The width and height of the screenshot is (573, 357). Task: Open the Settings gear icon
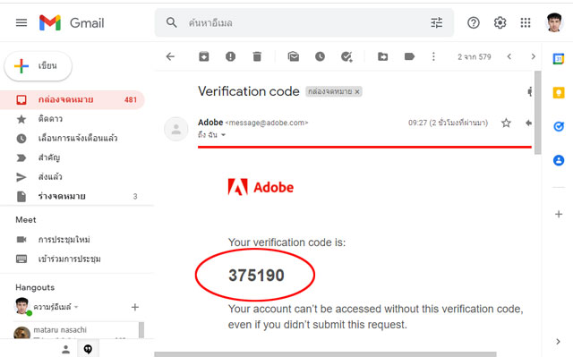(x=500, y=22)
